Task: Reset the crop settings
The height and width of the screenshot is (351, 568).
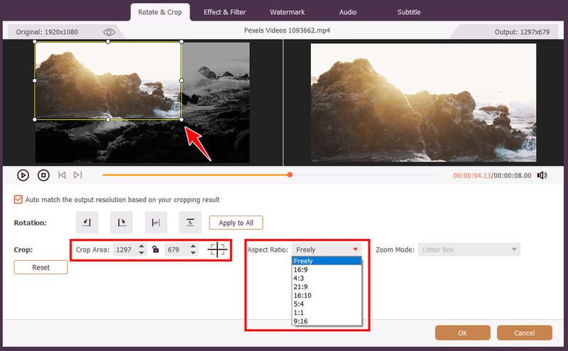Action: pyautogui.click(x=40, y=267)
